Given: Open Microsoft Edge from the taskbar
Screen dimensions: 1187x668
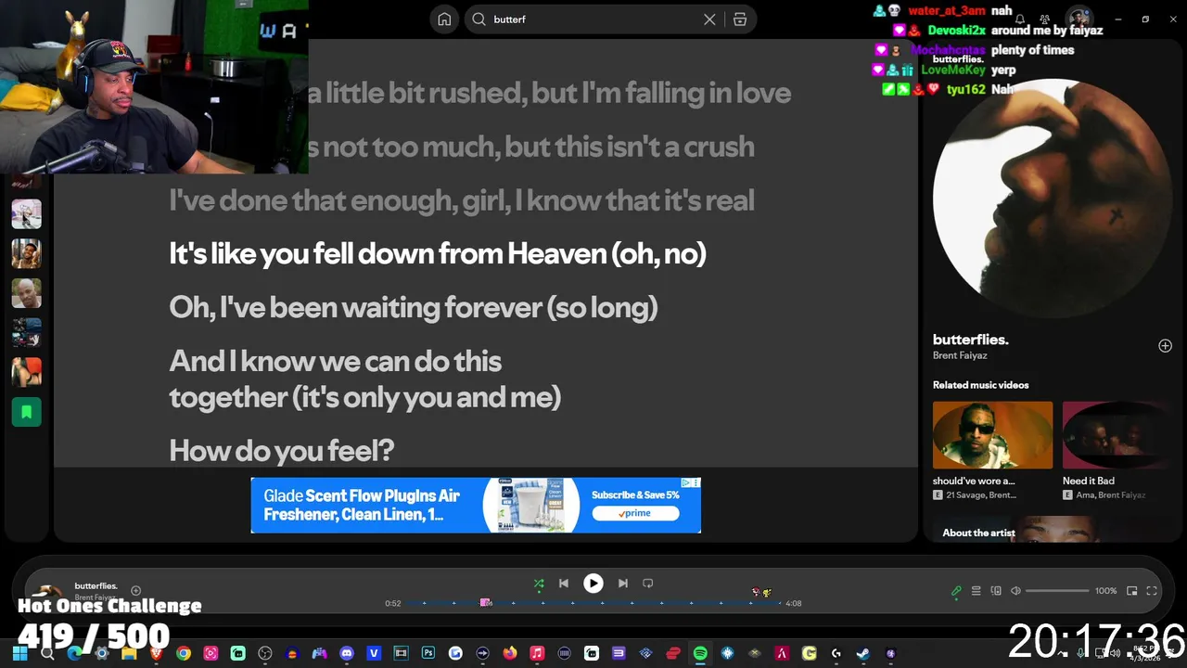Looking at the screenshot, I should [74, 653].
